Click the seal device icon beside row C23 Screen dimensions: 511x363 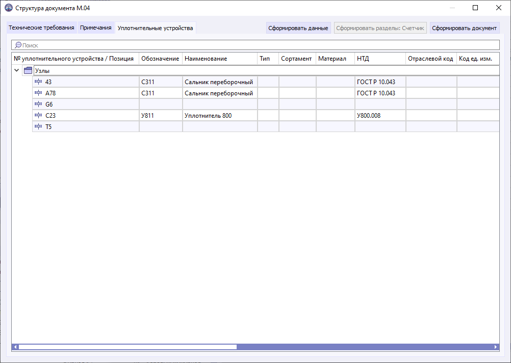pyautogui.click(x=38, y=115)
